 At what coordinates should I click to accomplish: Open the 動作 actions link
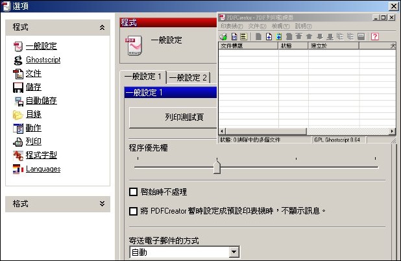tap(34, 128)
